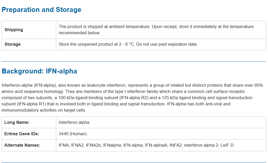The width and height of the screenshot is (268, 163).
Task: Click the Alternate Names label
Action: (22, 145)
